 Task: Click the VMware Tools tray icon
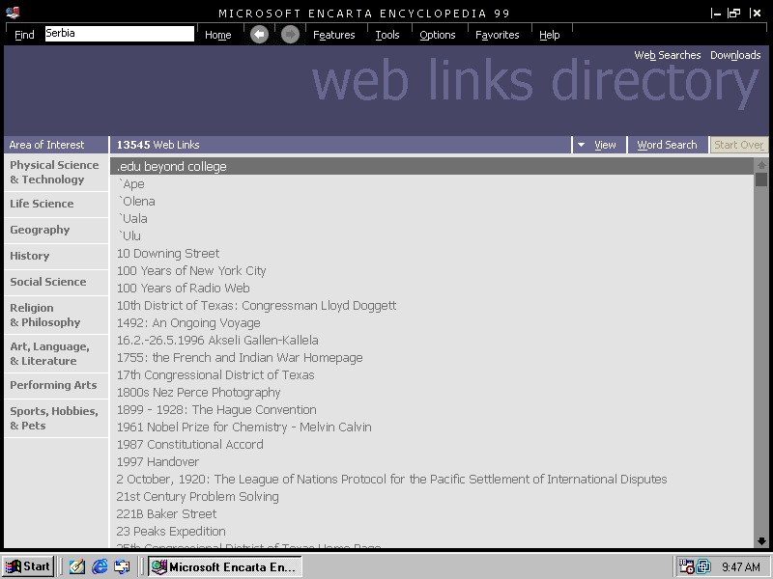tap(703, 566)
